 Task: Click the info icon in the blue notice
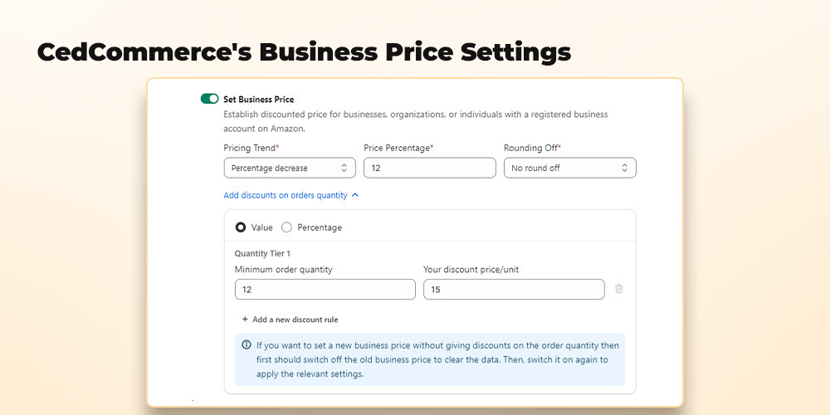coord(247,344)
